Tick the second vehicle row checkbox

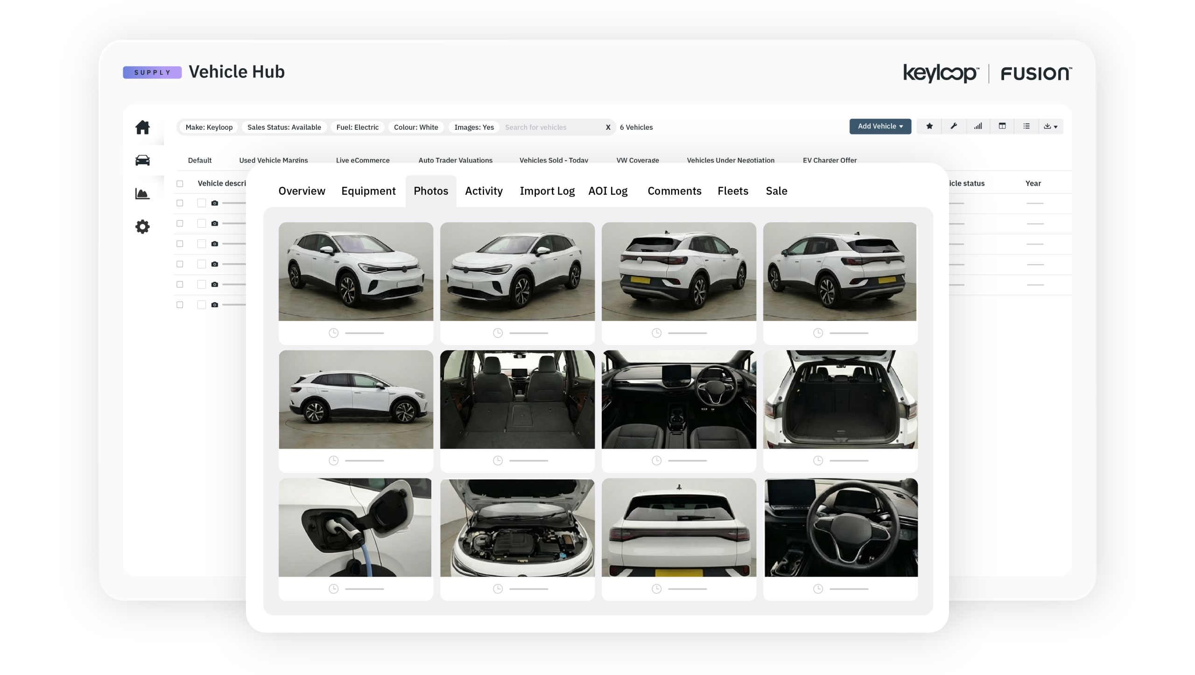tap(180, 224)
